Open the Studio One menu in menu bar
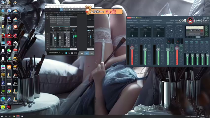Image resolution: width=210 pixels, height=118 pixels. click(75, 7)
